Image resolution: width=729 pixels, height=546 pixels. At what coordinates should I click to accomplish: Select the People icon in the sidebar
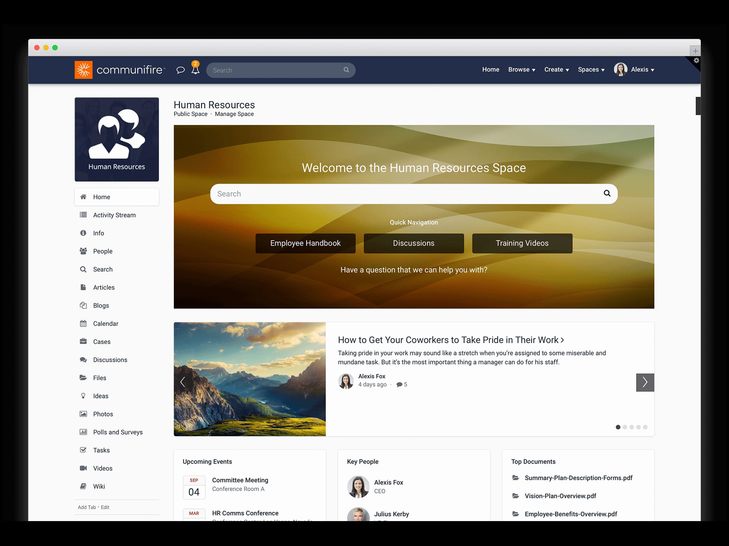(84, 251)
